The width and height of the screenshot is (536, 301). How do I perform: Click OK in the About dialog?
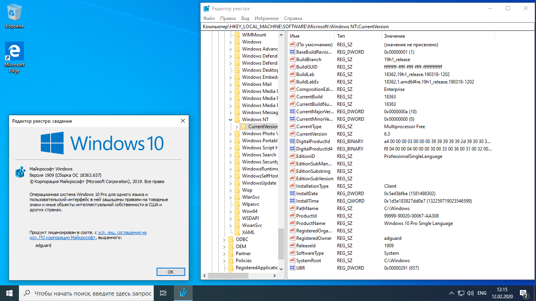click(171, 272)
